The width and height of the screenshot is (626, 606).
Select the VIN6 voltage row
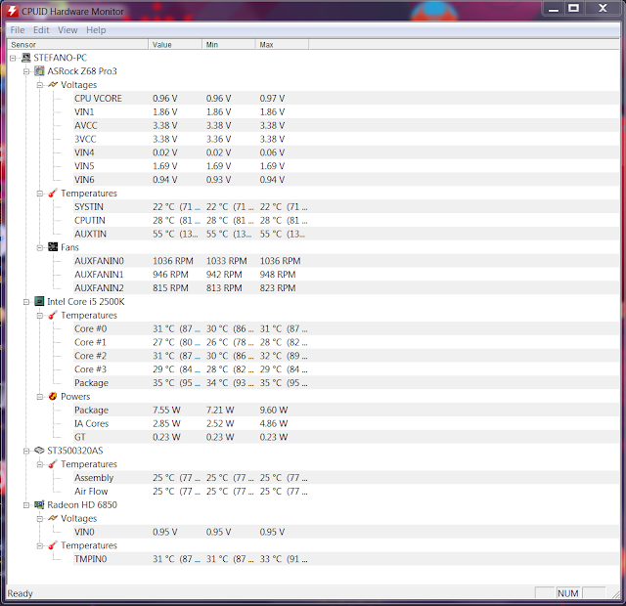(346, 180)
